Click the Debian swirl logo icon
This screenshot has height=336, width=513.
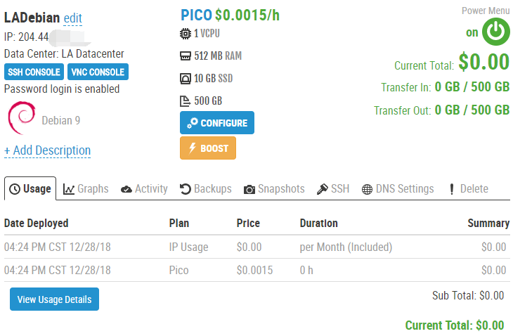coord(21,118)
